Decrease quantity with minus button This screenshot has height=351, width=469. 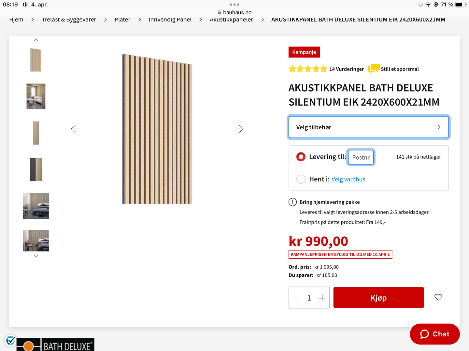click(296, 298)
